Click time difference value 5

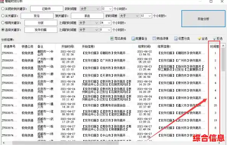(216, 76)
